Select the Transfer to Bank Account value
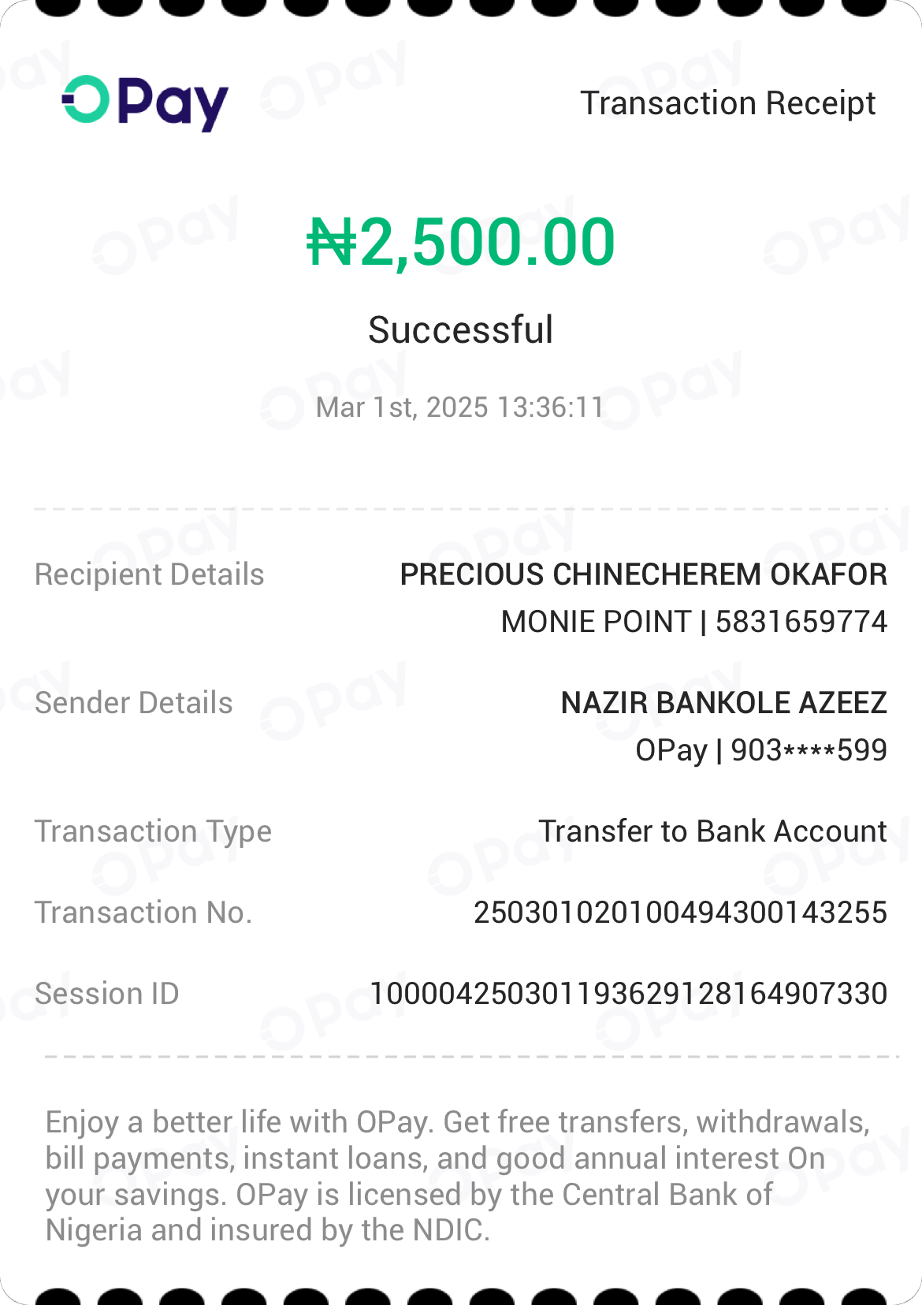The image size is (922, 1305). [712, 831]
